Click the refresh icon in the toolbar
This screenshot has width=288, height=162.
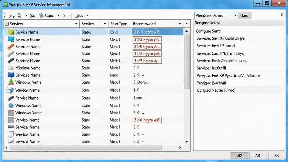click(x=19, y=15)
